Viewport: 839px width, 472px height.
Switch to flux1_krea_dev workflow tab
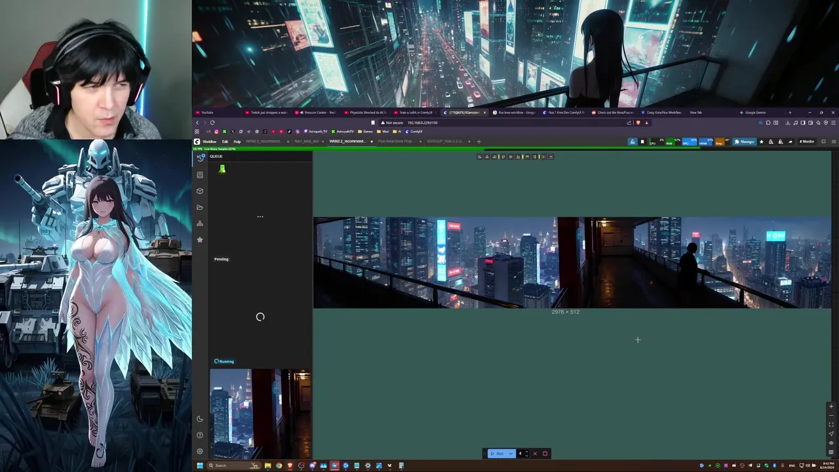(307, 142)
